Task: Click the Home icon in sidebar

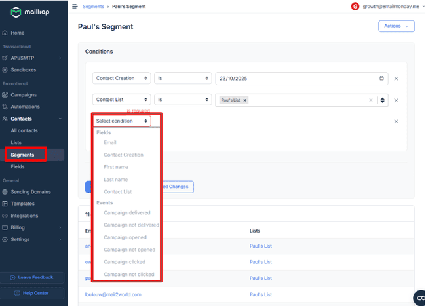Action: pyautogui.click(x=5, y=33)
